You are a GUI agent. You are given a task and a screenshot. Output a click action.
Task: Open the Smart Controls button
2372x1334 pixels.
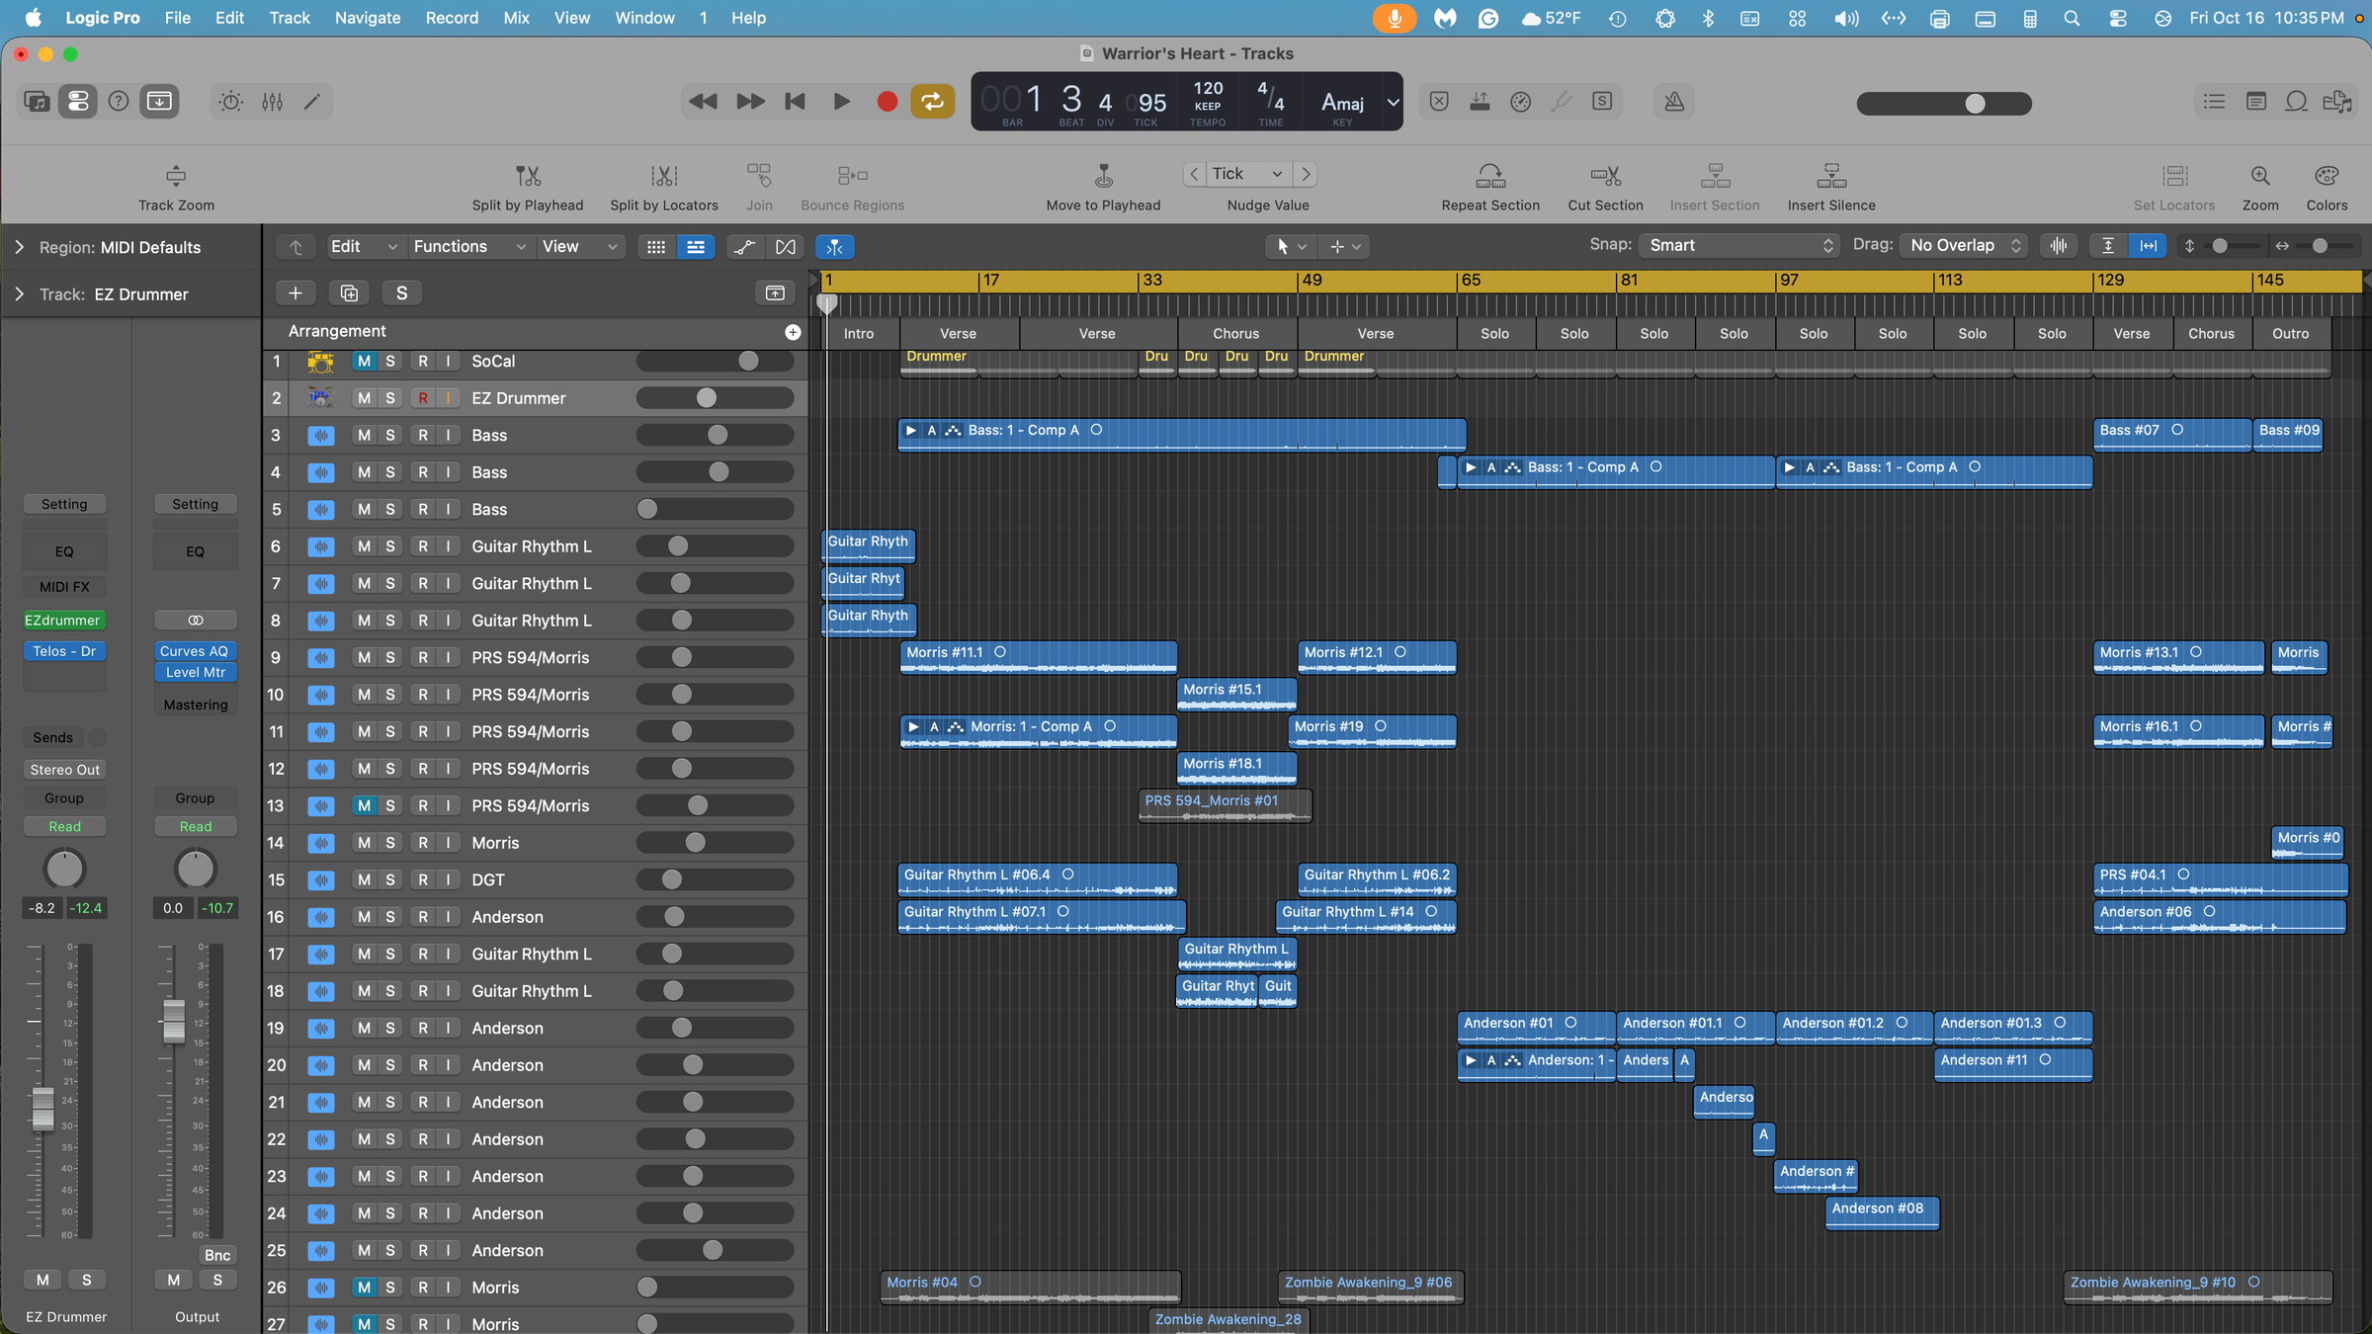click(x=231, y=101)
